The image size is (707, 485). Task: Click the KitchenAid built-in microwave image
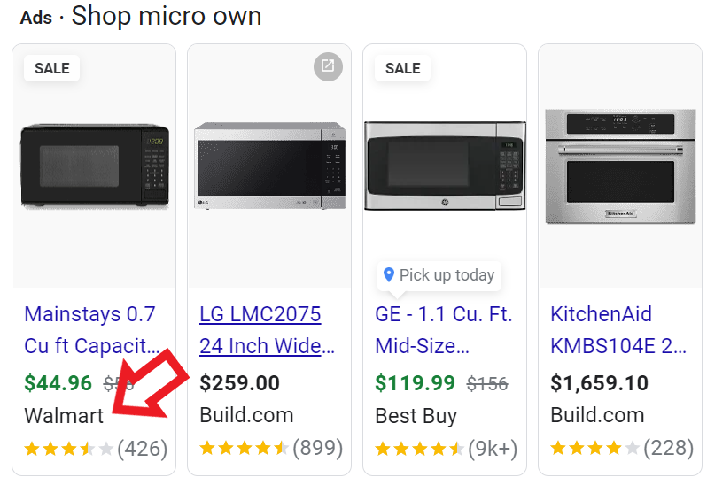pos(620,166)
